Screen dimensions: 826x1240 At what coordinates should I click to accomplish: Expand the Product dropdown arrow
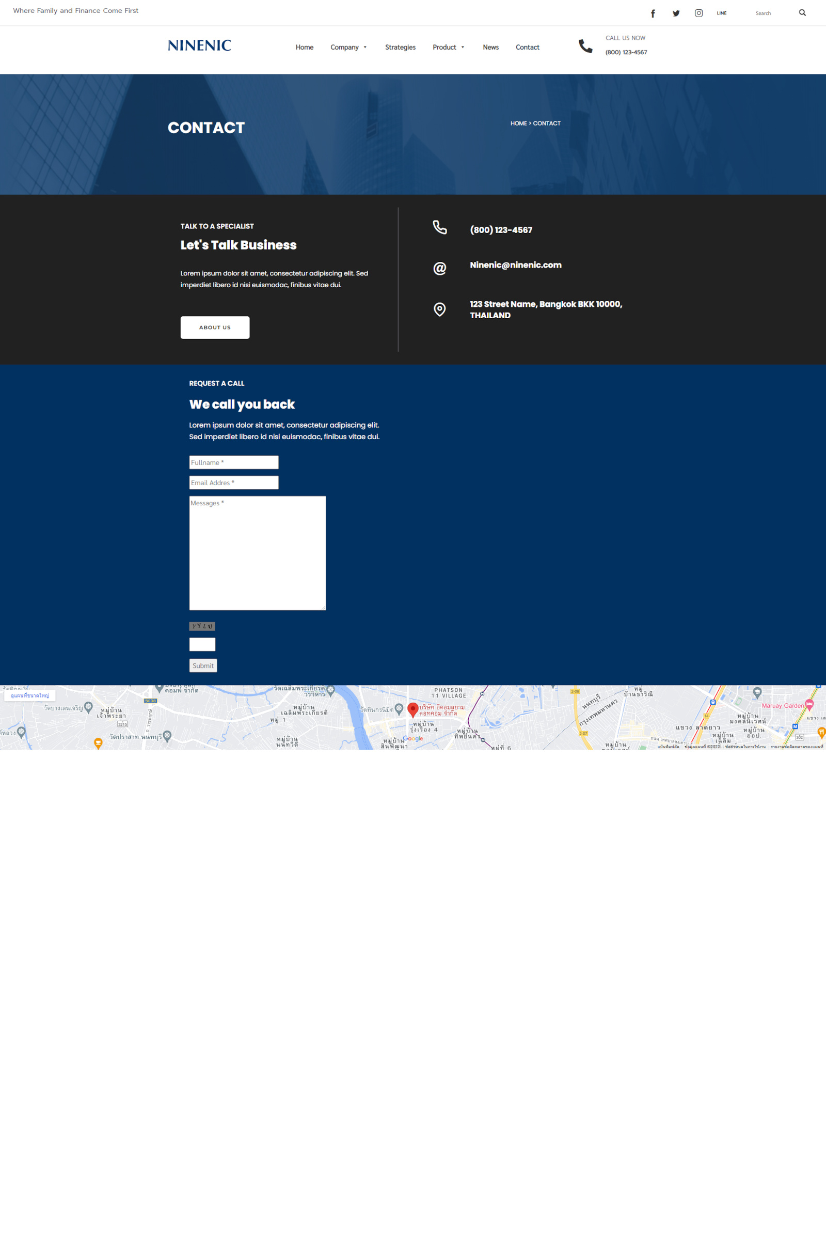[463, 48]
